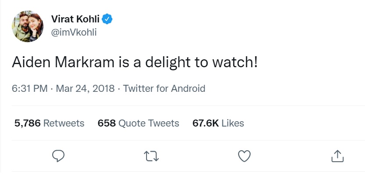
Task: Click the bold 5,786 retweet count number
Action: [x=28, y=123]
